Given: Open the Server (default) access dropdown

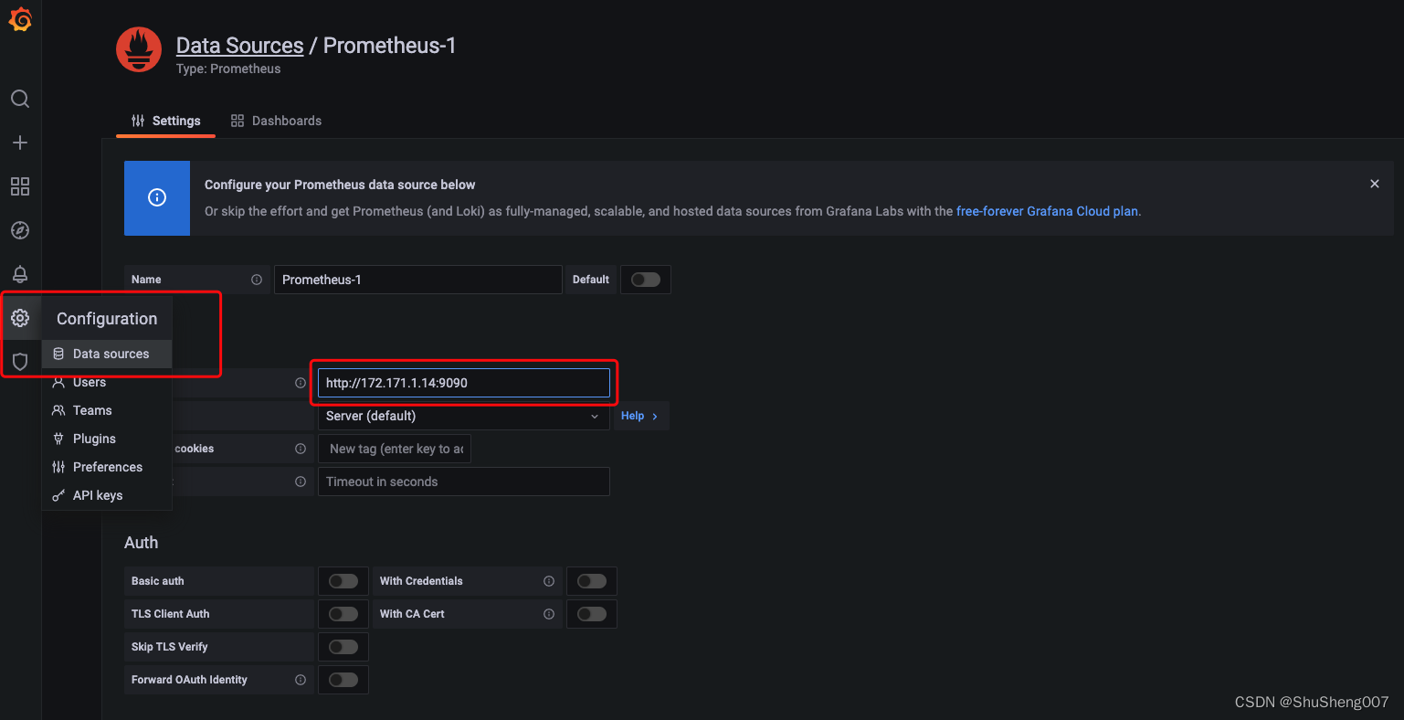Looking at the screenshot, I should click(464, 416).
